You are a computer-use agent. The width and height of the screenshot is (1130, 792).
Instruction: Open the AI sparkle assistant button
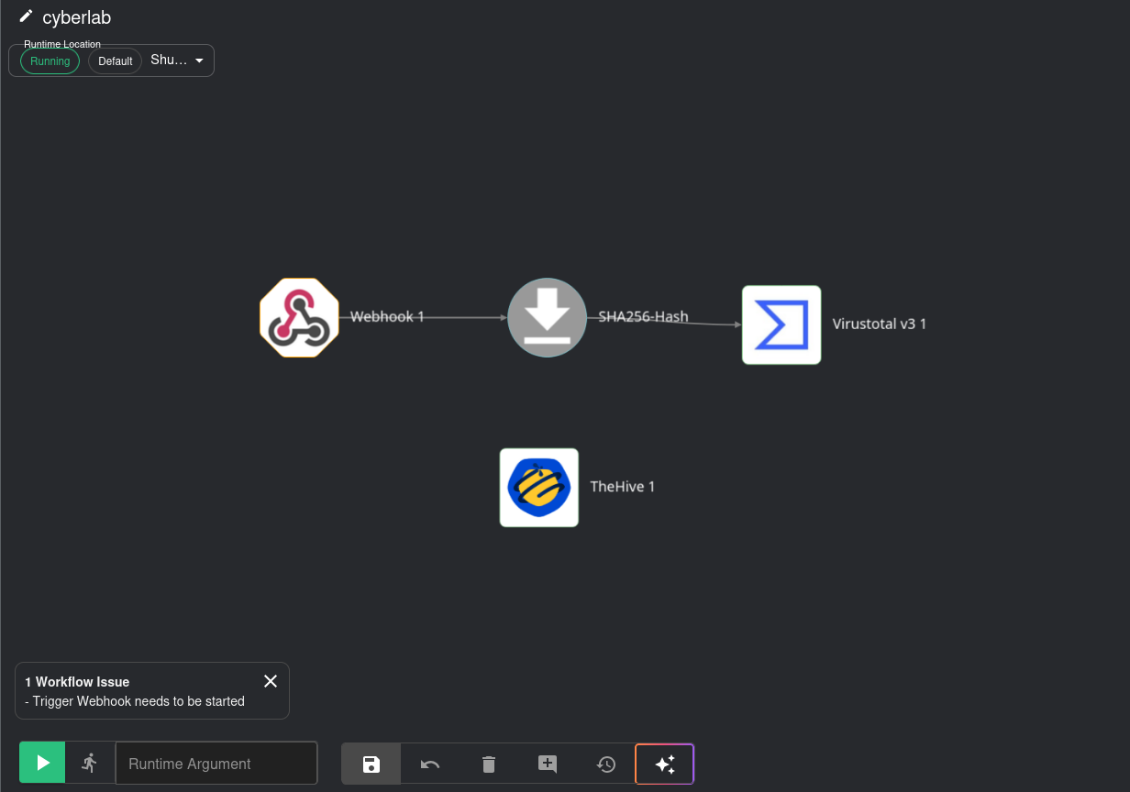[665, 764]
